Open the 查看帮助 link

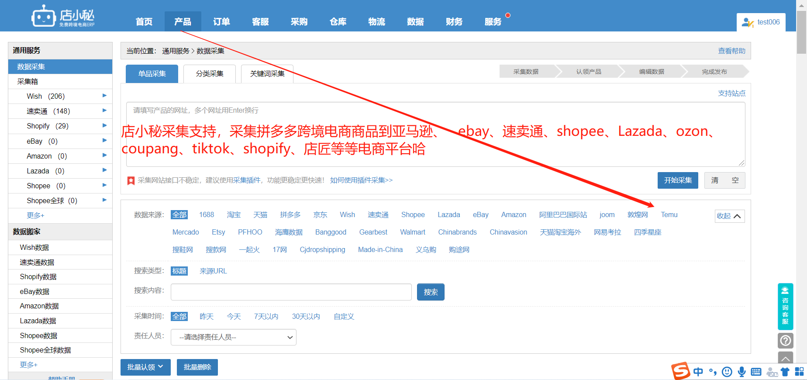click(x=732, y=51)
